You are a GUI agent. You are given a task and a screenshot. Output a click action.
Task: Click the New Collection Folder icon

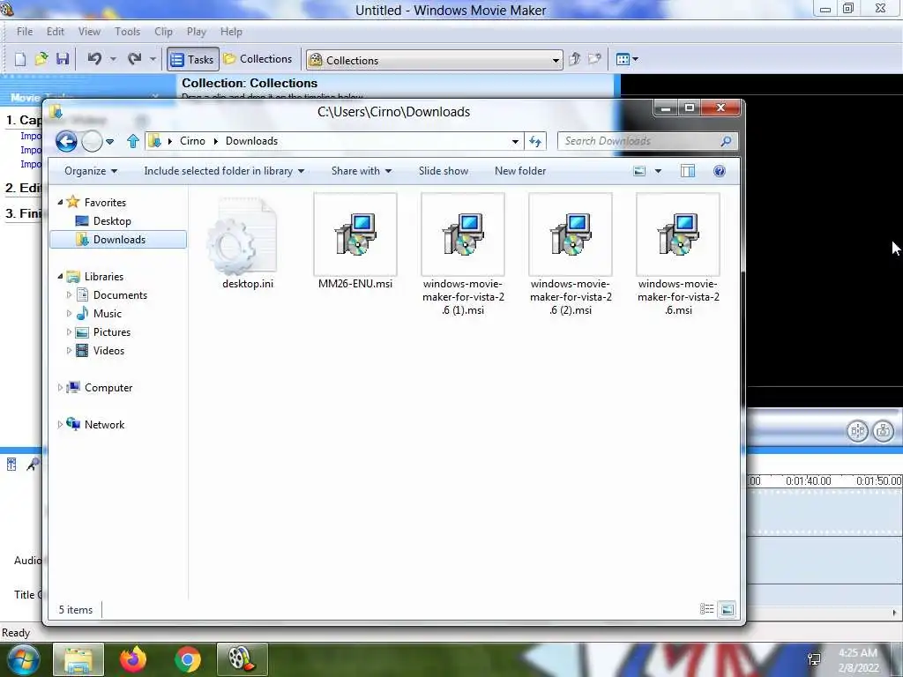[594, 59]
